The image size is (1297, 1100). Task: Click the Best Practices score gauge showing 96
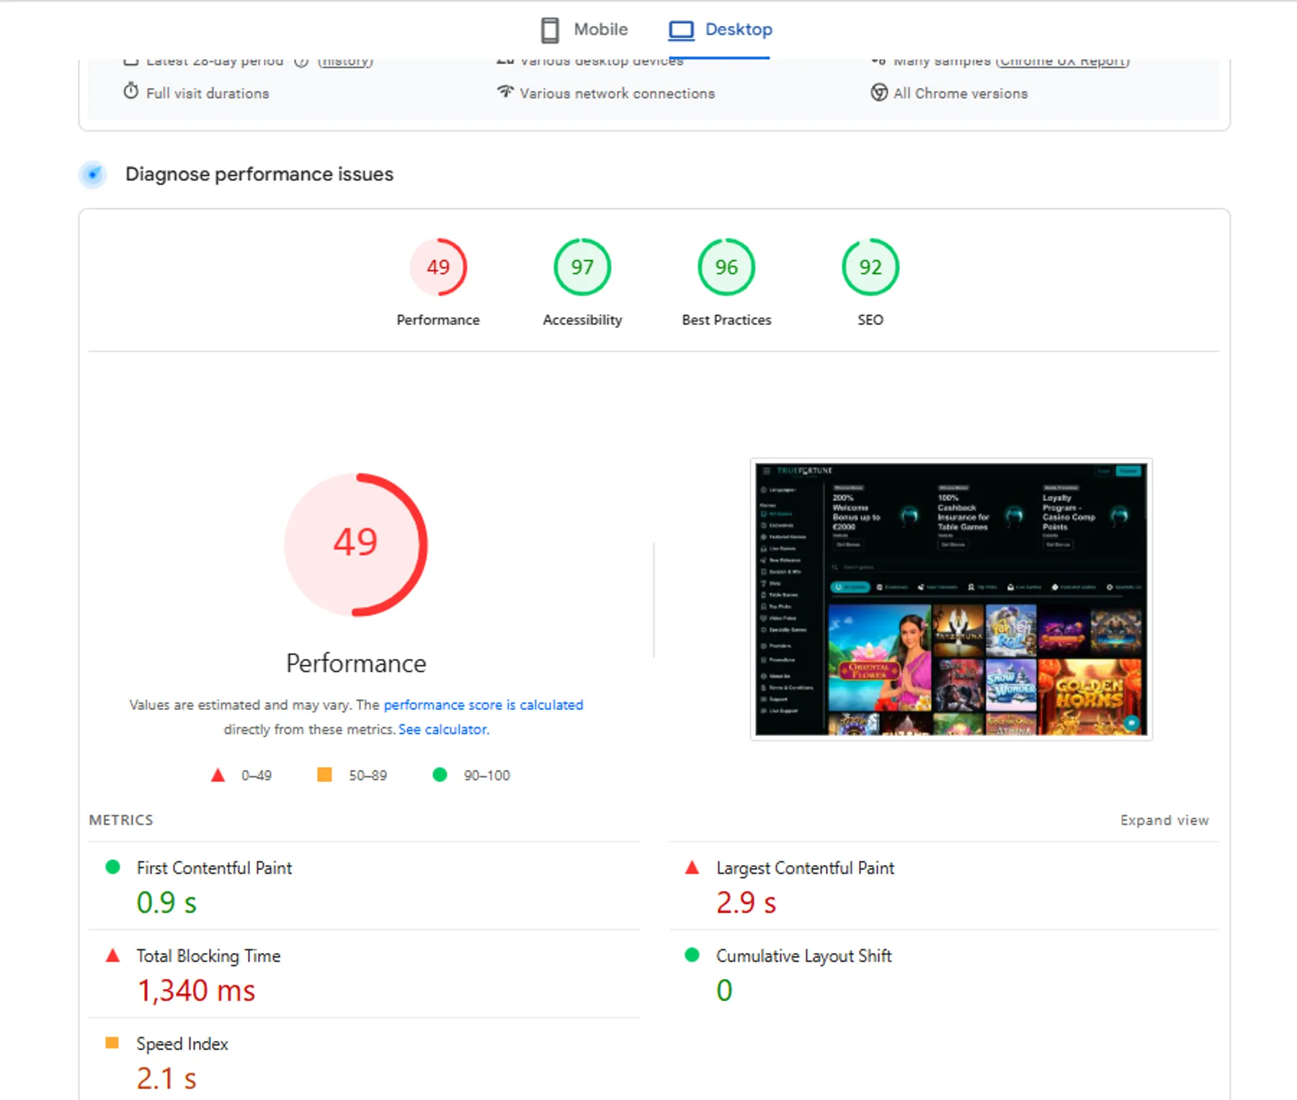726,267
